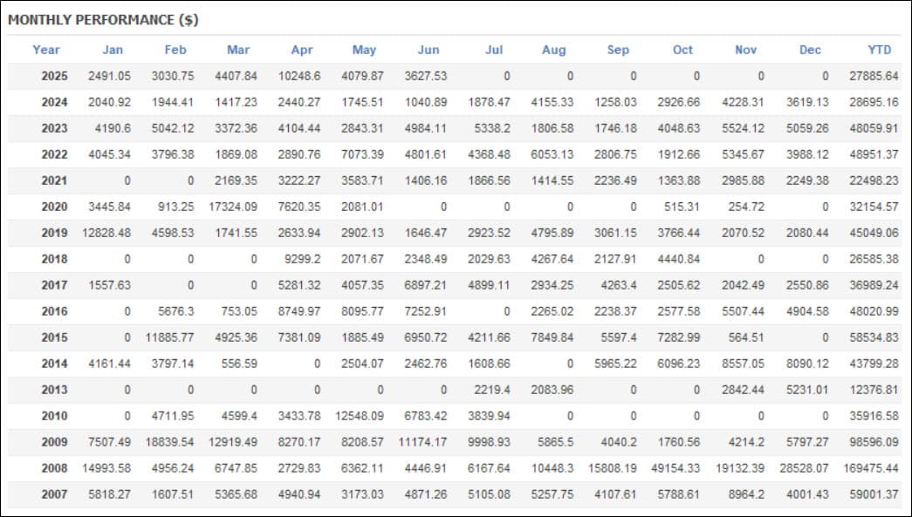Select the Feb column header
Screen dimensions: 912x517
pyautogui.click(x=175, y=50)
